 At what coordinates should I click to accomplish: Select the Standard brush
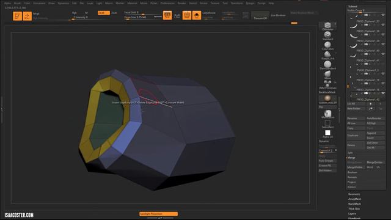(327, 35)
